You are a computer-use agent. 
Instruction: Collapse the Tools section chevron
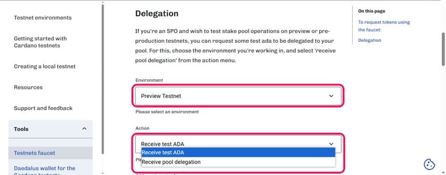coord(84,129)
